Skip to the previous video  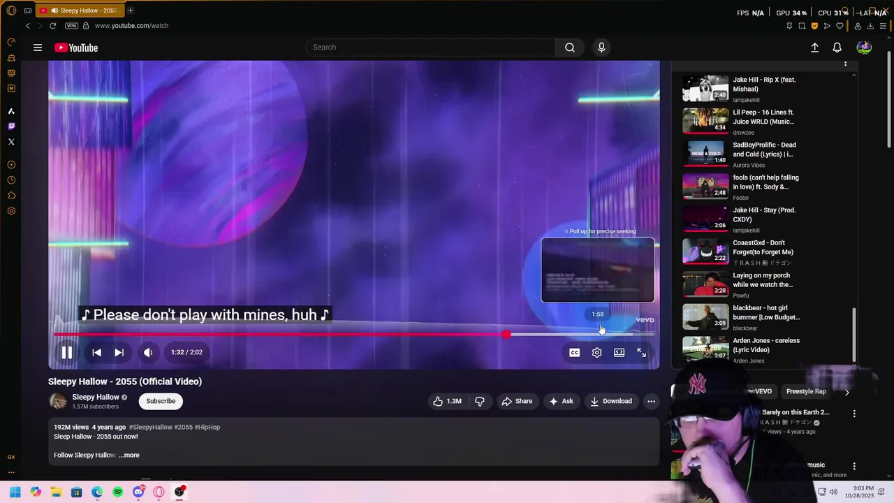click(x=96, y=353)
